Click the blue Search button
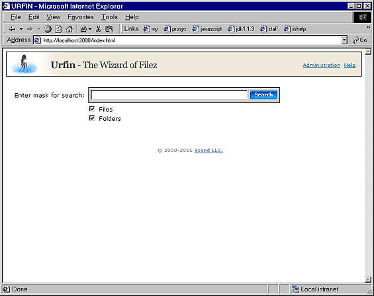Image resolution: width=374 pixels, height=296 pixels. tap(263, 94)
